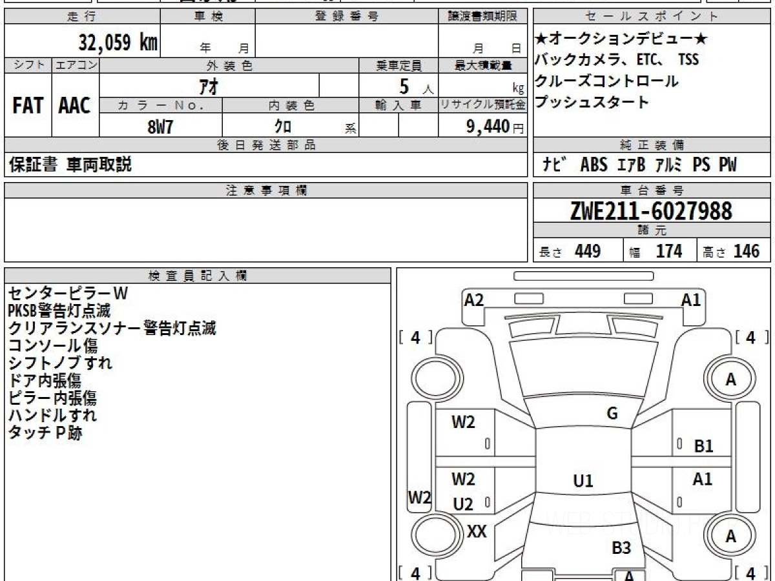Click the AAC air conditioner value
Screen dimensions: 775x581
[x=75, y=106]
